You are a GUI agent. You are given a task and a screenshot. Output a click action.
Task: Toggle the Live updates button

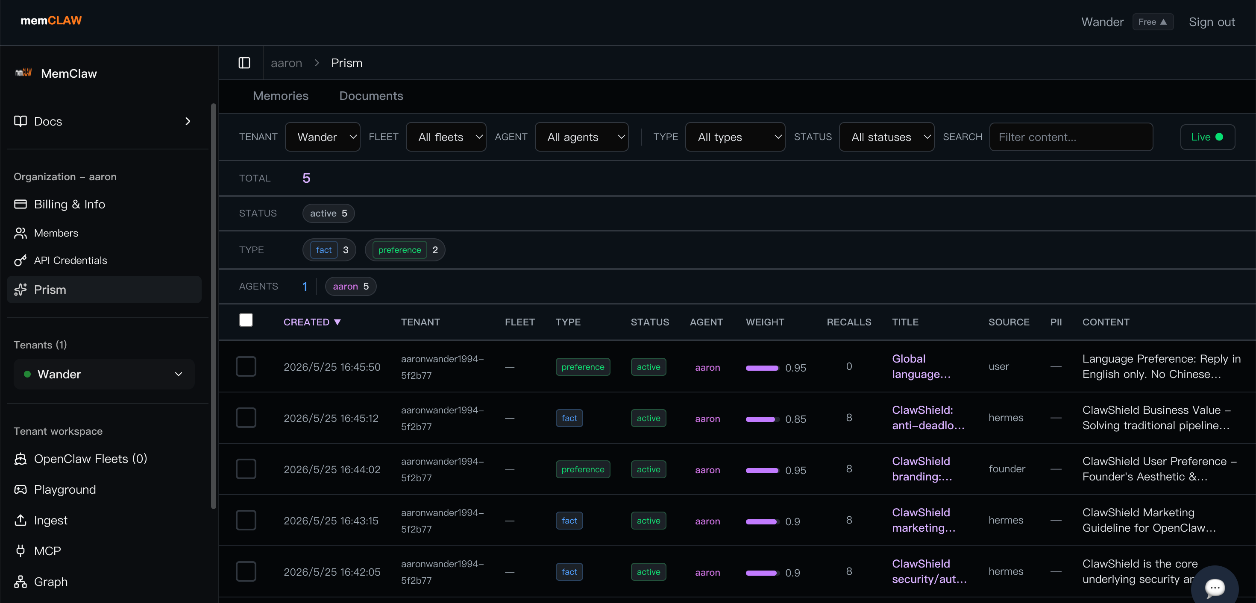pos(1207,137)
